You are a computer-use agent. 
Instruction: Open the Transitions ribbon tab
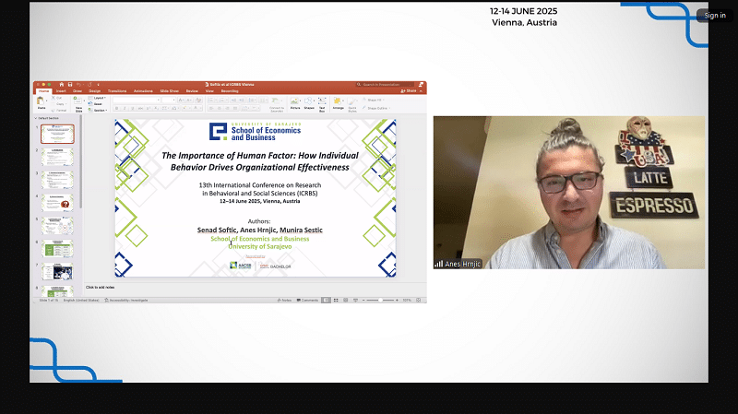click(117, 91)
